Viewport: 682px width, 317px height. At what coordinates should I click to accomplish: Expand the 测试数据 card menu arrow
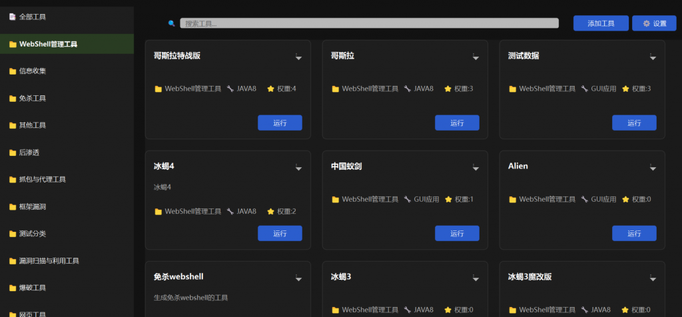[x=653, y=57]
